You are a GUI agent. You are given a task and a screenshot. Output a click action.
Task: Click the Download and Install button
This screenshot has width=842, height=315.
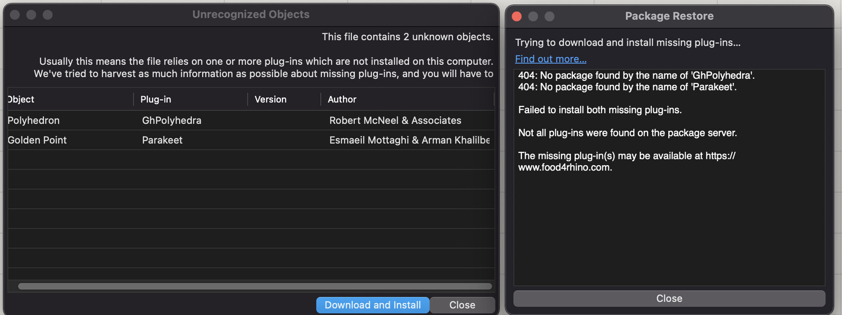click(372, 305)
